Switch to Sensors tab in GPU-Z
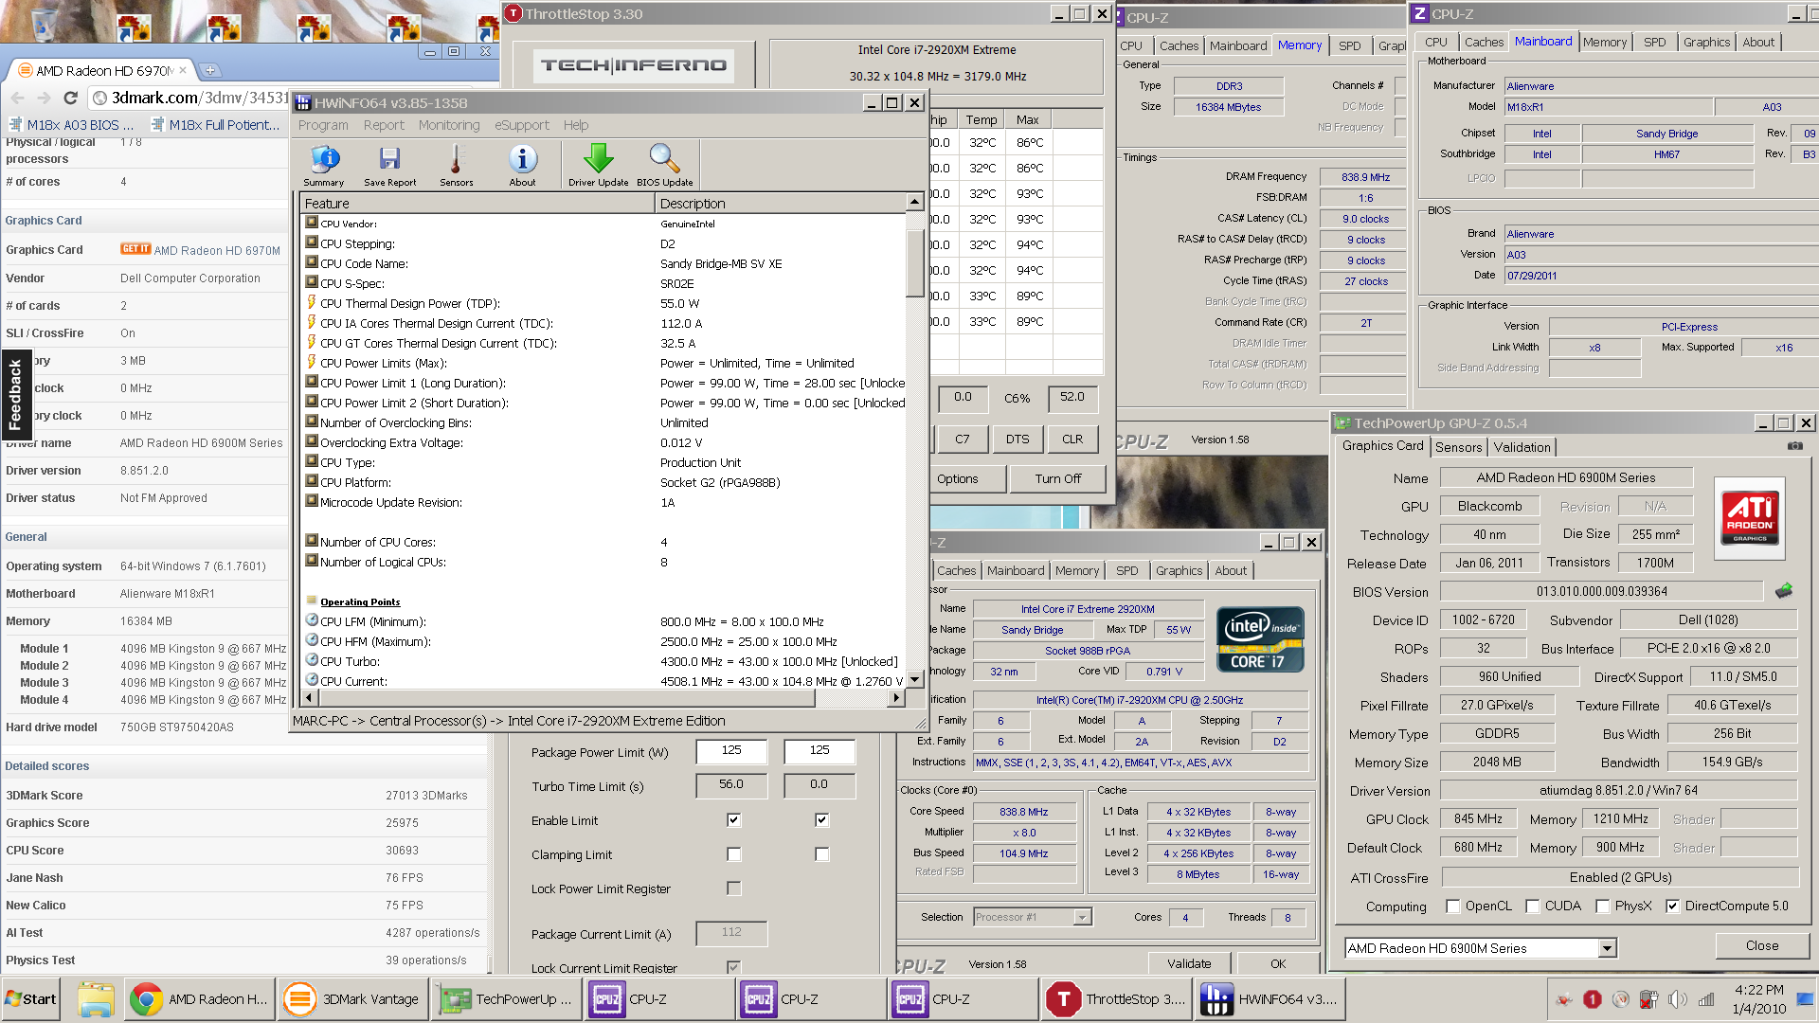This screenshot has width=1819, height=1023. 1458,447
